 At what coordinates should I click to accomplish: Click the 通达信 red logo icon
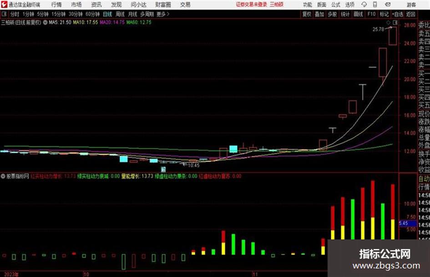(x=4, y=5)
